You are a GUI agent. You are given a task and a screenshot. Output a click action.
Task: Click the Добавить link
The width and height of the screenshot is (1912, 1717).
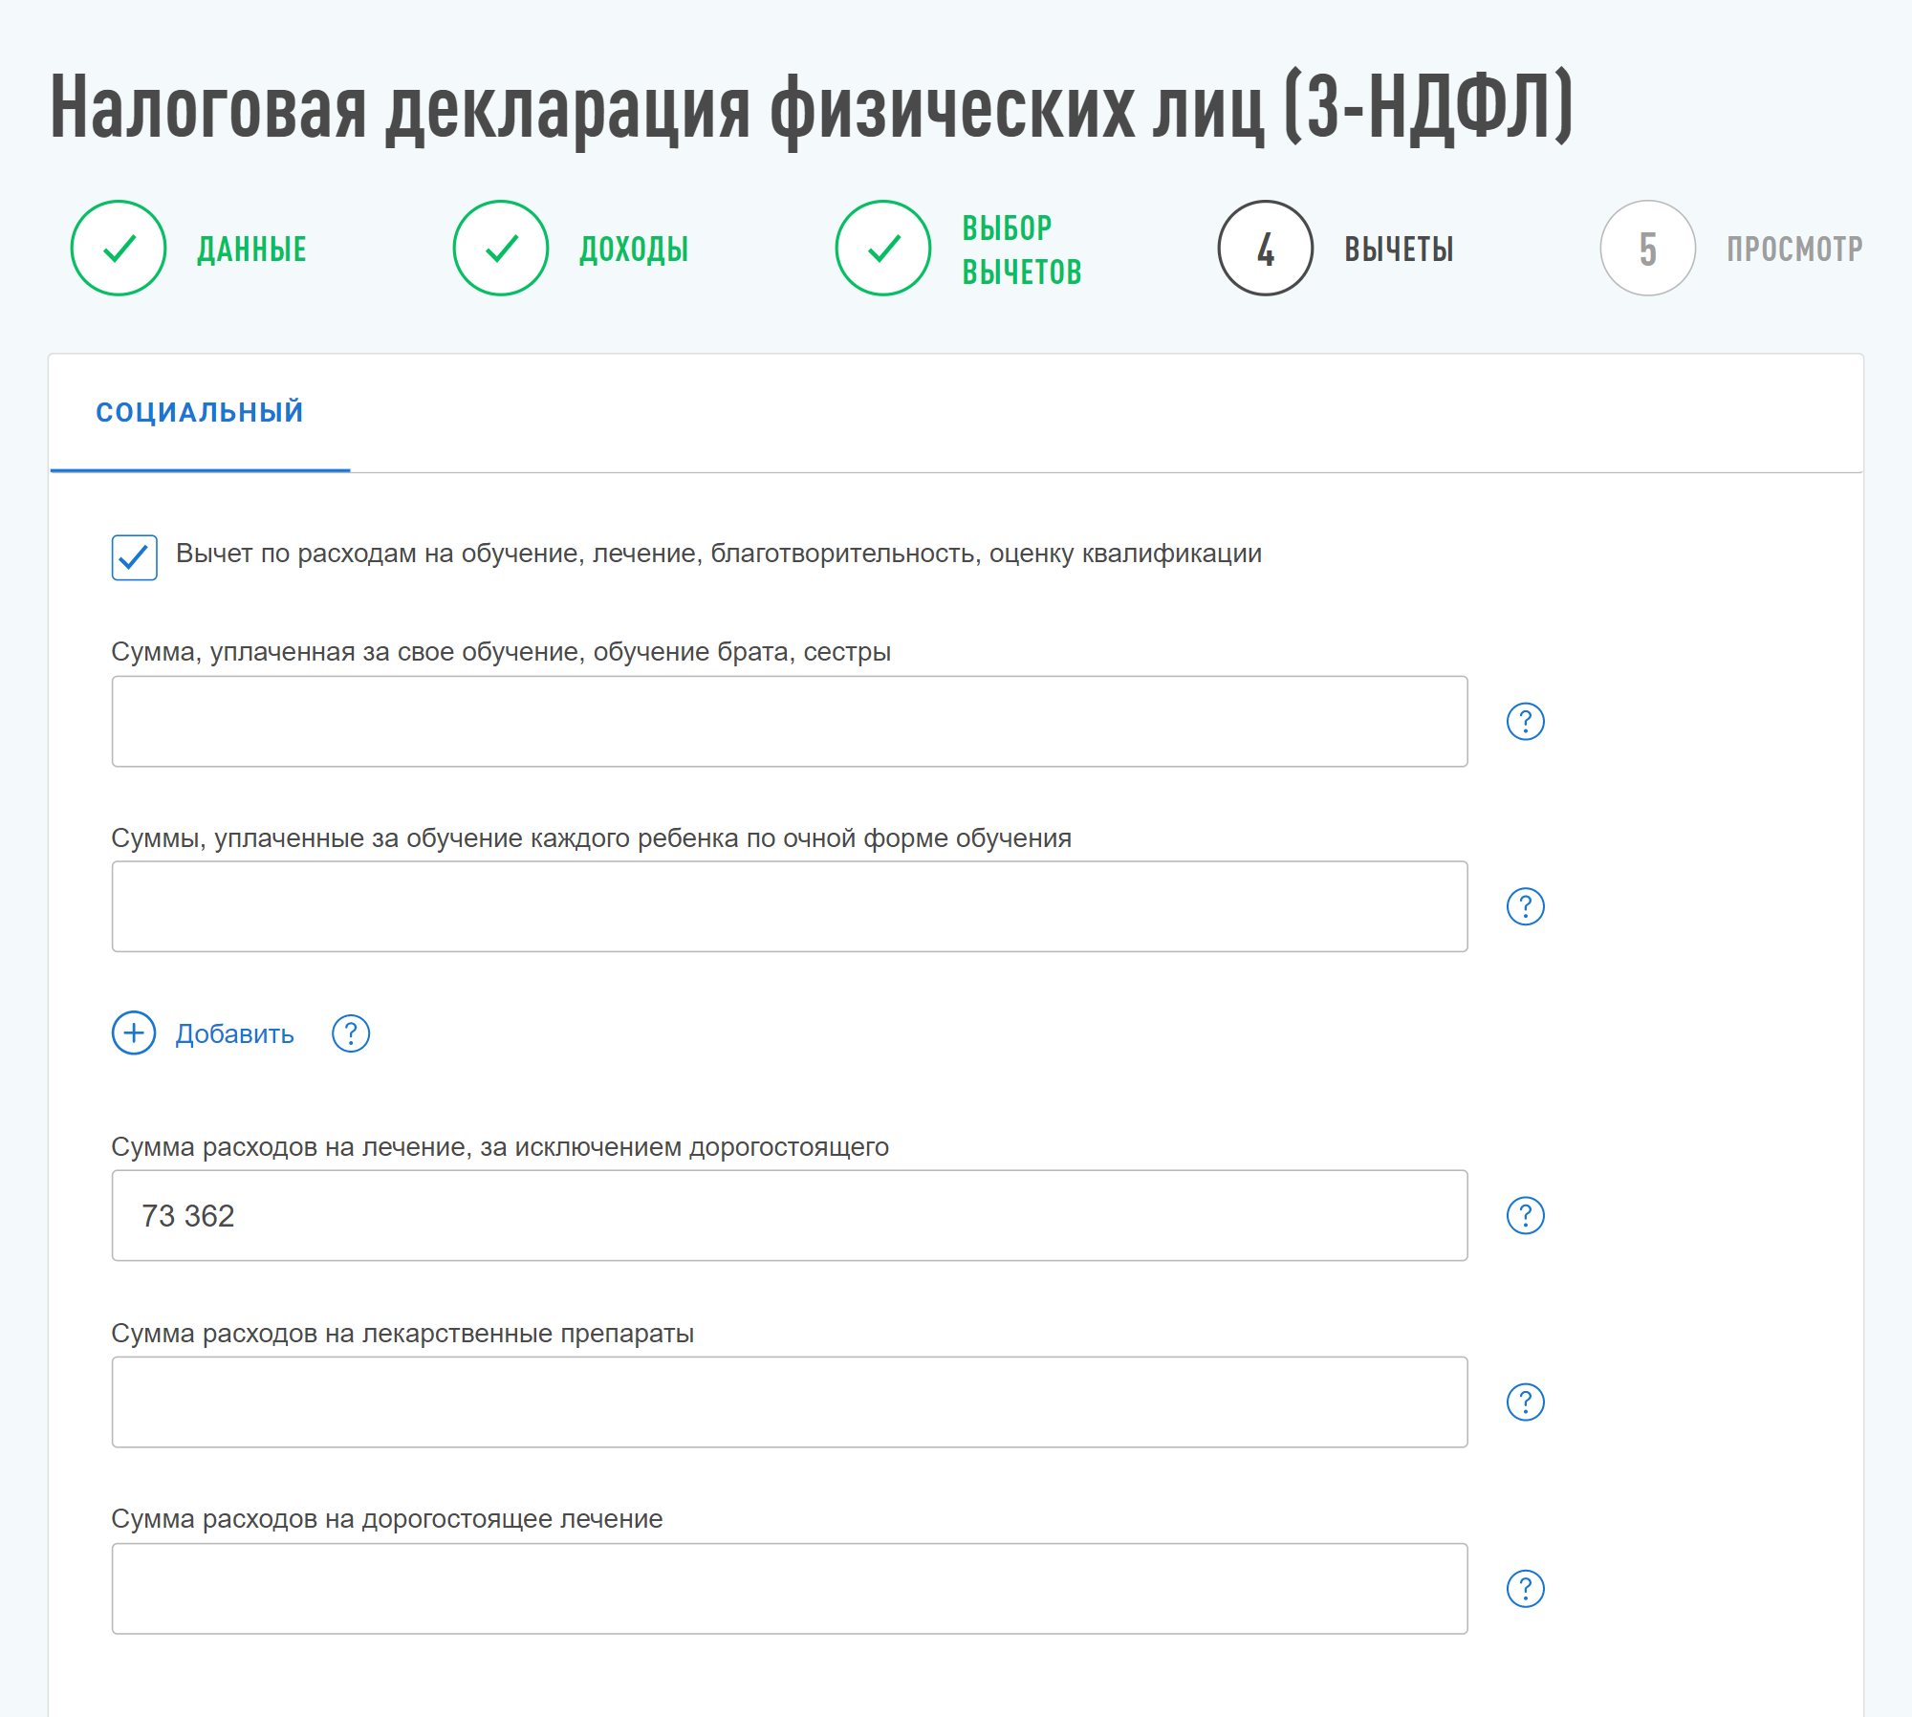coord(234,1034)
